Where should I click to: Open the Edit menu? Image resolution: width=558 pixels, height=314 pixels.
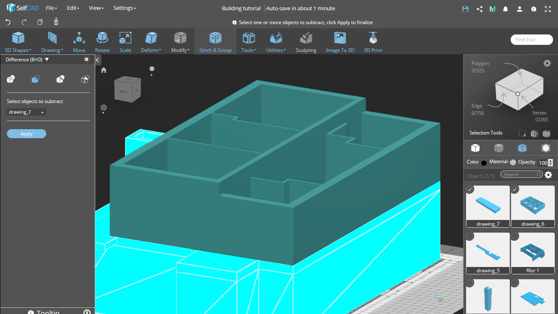pyautogui.click(x=73, y=8)
